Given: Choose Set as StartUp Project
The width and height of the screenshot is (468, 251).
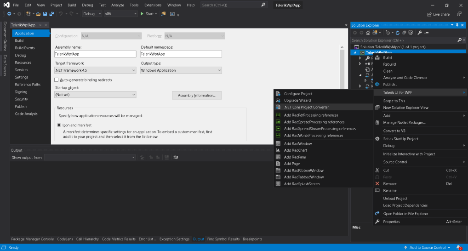Looking at the screenshot, I should tap(420, 139).
